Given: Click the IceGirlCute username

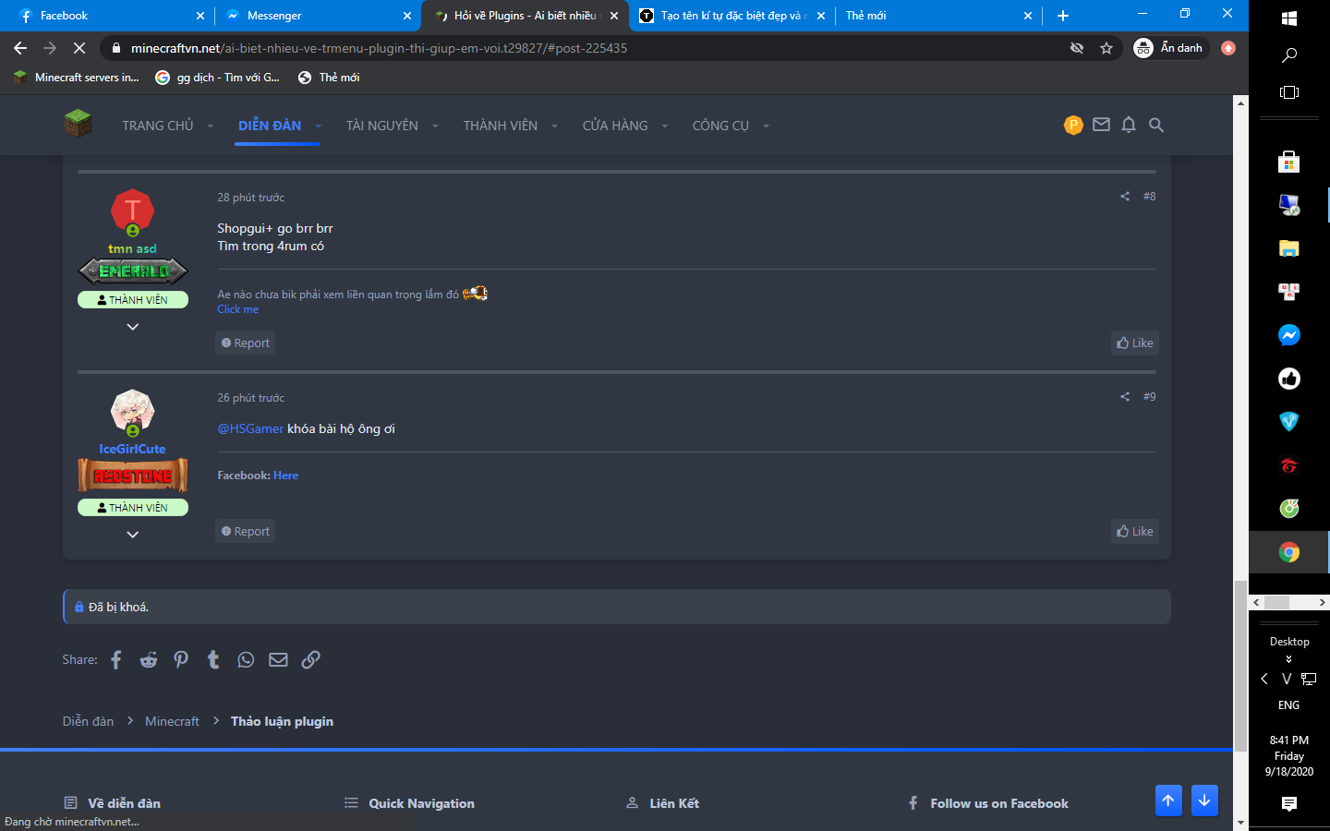Looking at the screenshot, I should (x=133, y=449).
